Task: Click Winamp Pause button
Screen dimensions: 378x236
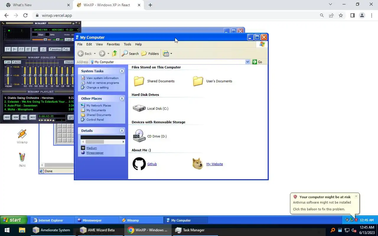Action: click(x=21, y=49)
